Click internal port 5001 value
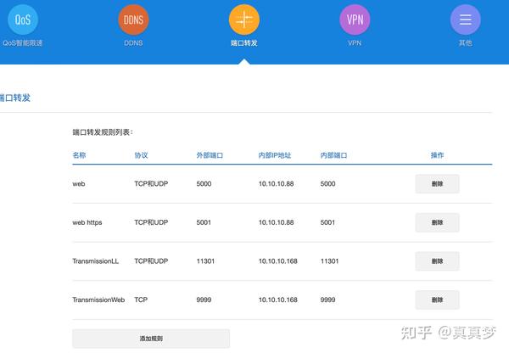Image resolution: width=509 pixels, height=353 pixels. [x=327, y=222]
